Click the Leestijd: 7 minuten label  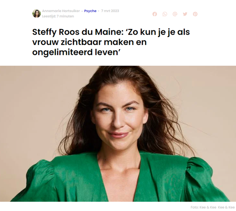[58, 16]
